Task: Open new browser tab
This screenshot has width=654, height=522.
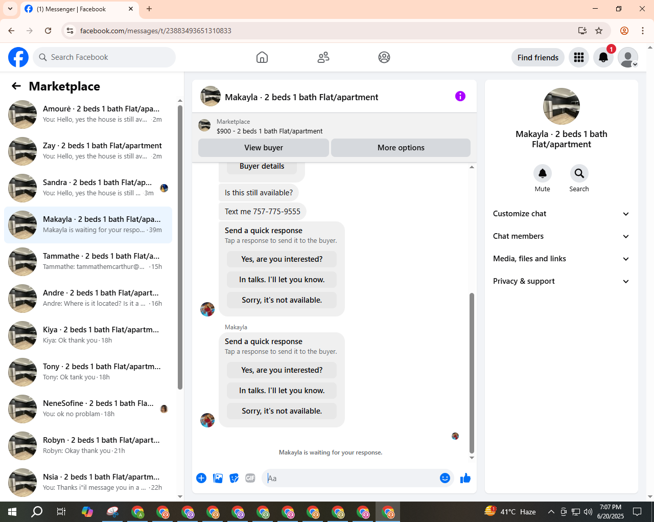Action: 149,9
